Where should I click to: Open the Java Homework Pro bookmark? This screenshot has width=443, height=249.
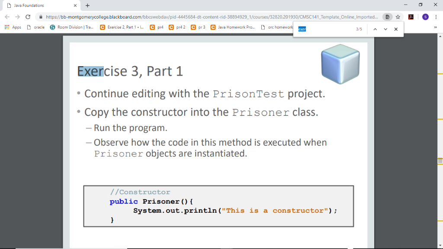point(234,27)
